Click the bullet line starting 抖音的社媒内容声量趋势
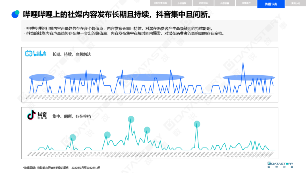The width and height of the screenshot is (307, 173). pyautogui.click(x=124, y=33)
